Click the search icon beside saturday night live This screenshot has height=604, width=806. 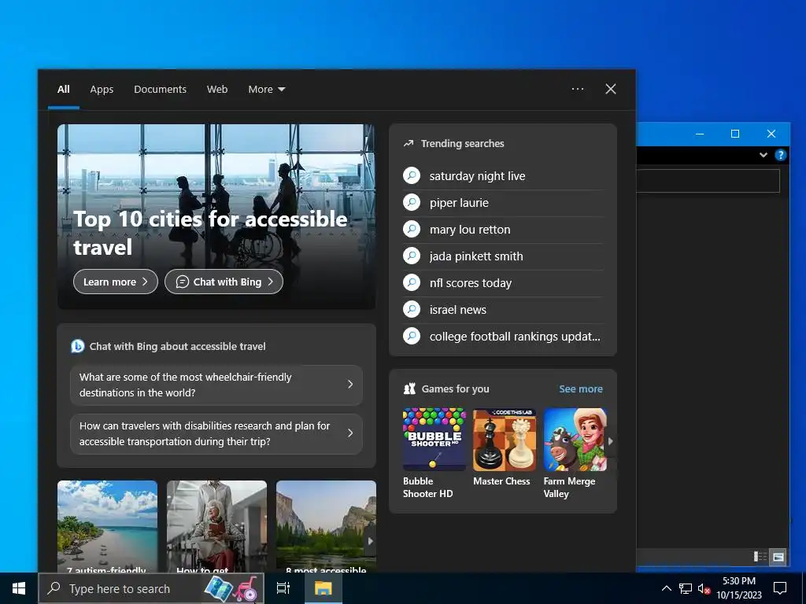coord(412,175)
